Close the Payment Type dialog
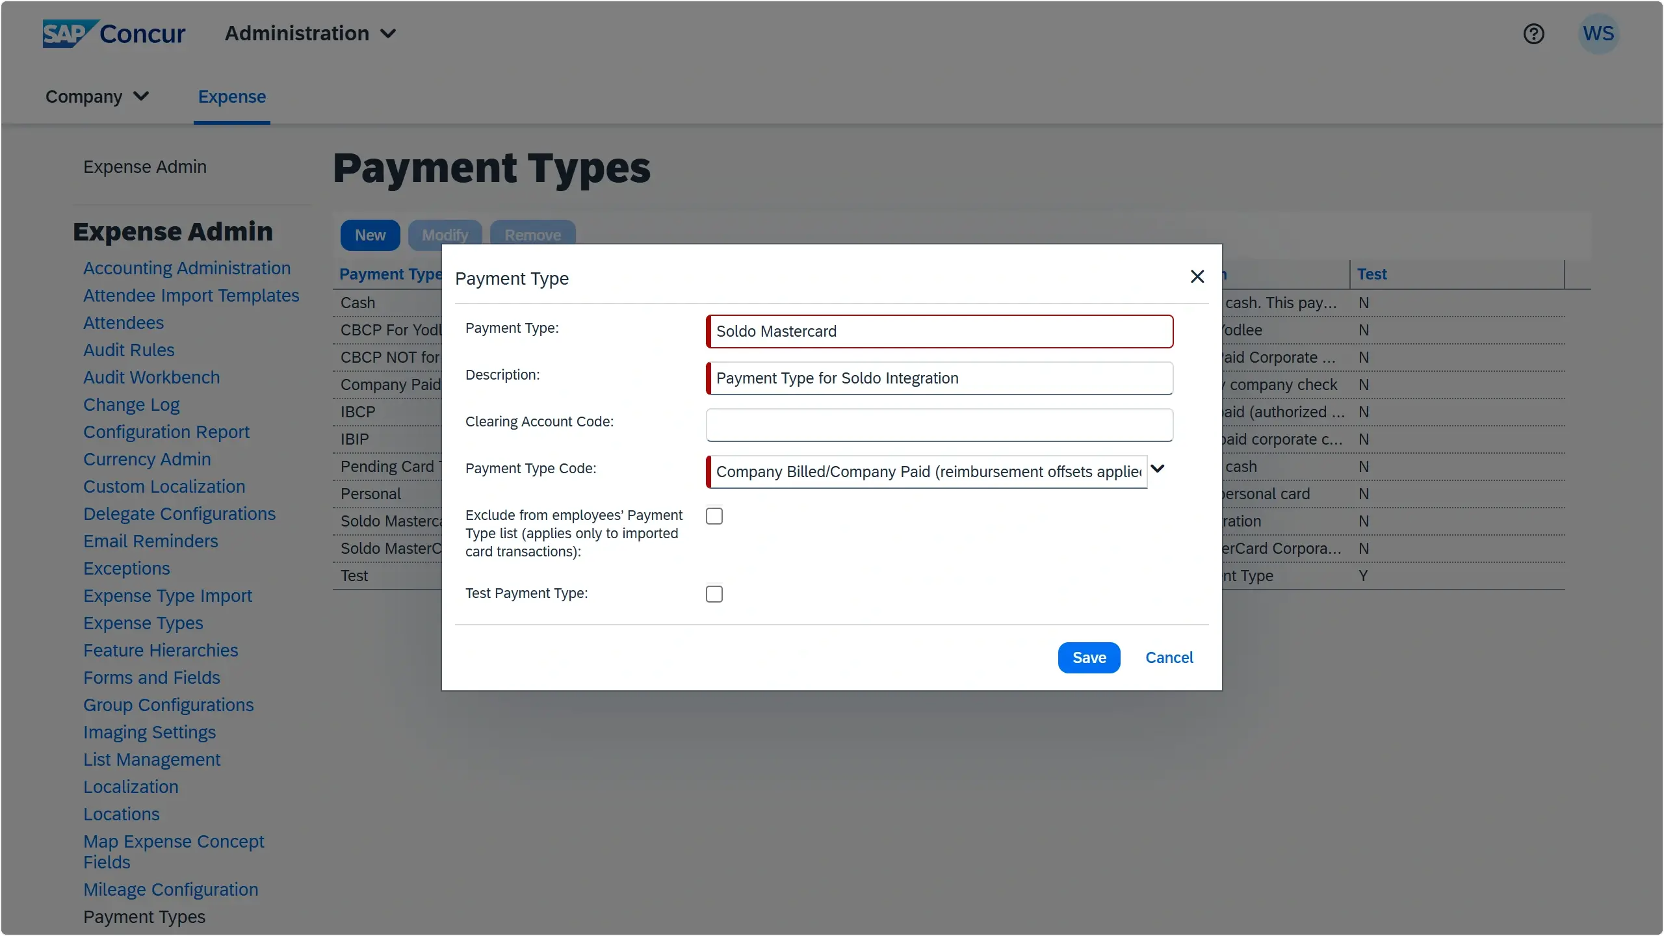This screenshot has width=1664, height=936. point(1197,277)
